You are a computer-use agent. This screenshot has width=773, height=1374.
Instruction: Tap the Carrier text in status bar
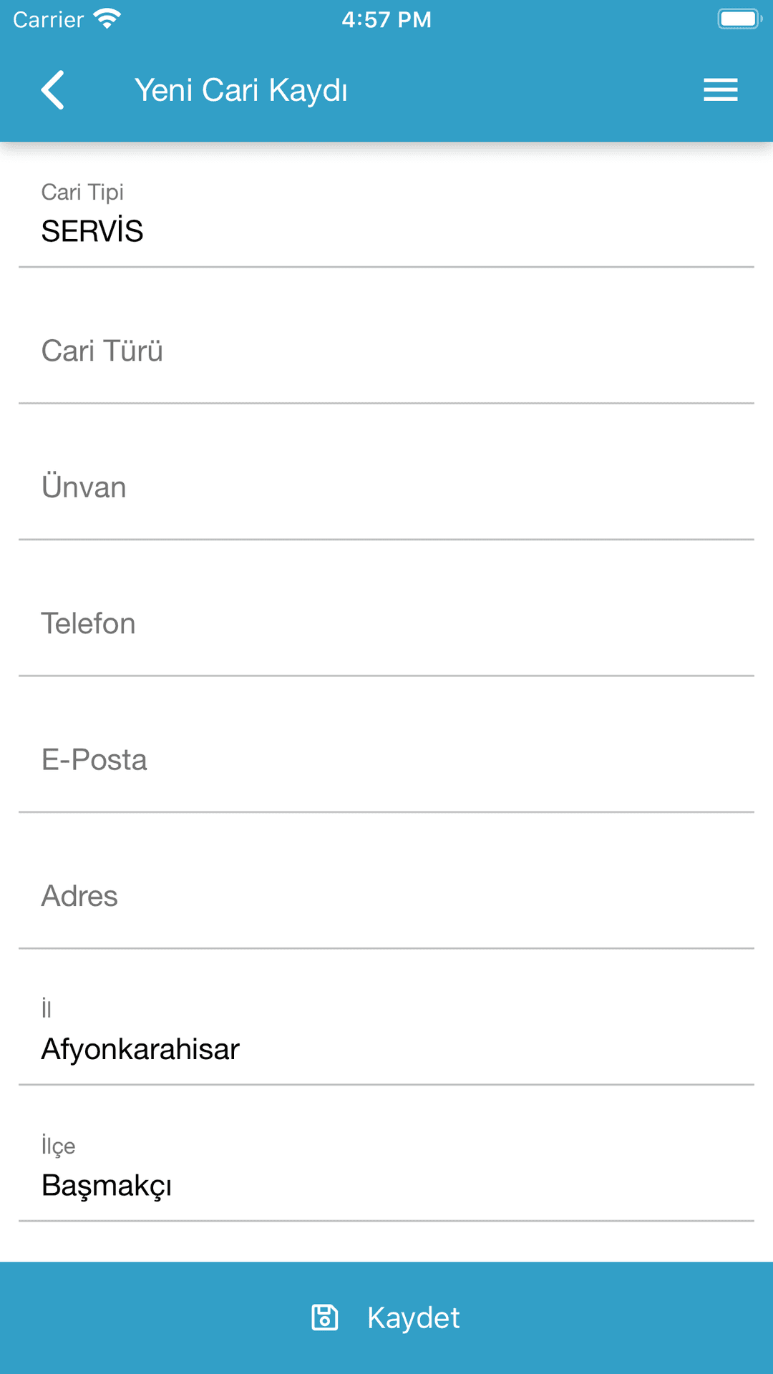coord(49,19)
